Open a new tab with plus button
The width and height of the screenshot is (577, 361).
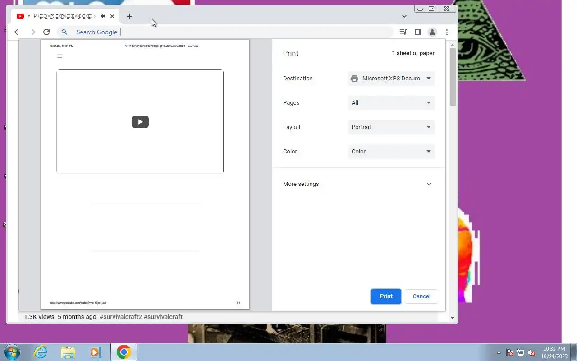(x=129, y=16)
